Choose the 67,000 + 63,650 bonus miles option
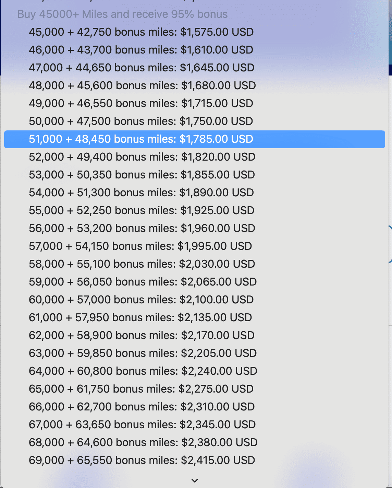Image resolution: width=392 pixels, height=488 pixels. click(x=142, y=425)
